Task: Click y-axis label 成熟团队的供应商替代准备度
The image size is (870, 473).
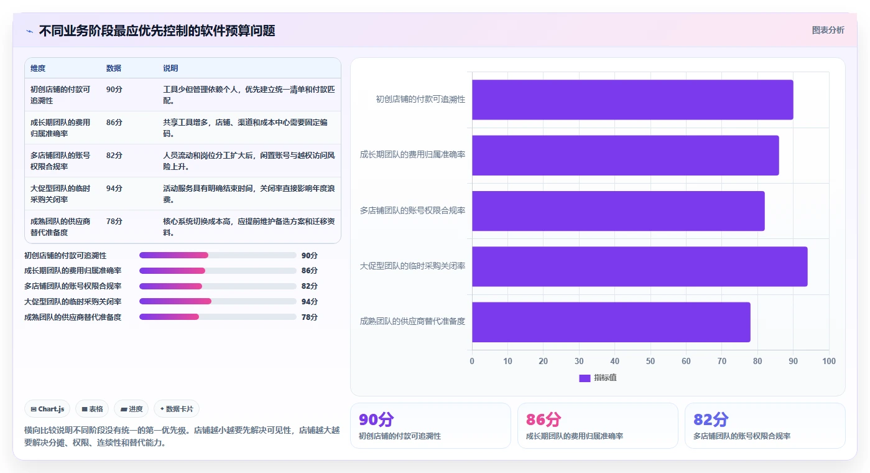Action: pyautogui.click(x=412, y=322)
